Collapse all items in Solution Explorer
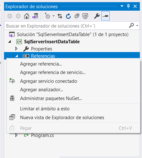The width and height of the screenshot is (142, 158). coord(77,16)
